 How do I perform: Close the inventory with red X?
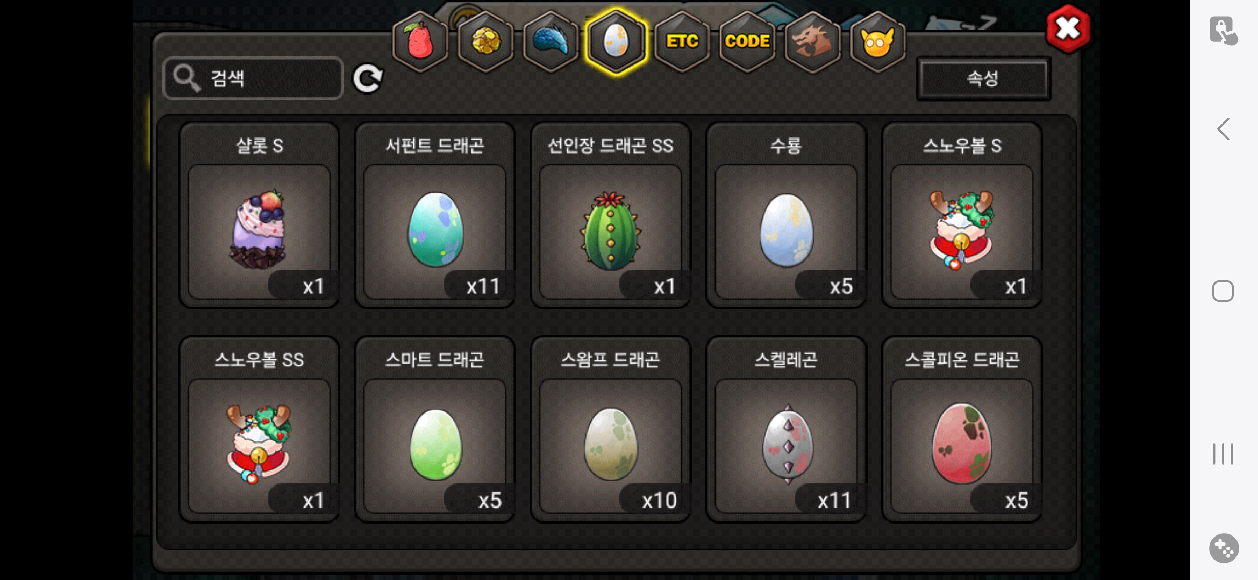1068,29
